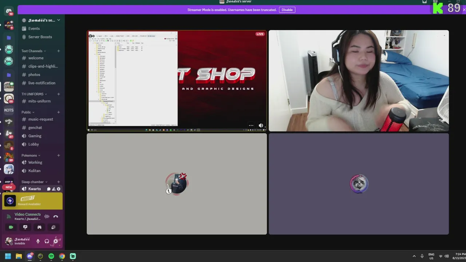
Task: Disable Streamer Mode button
Action: tap(287, 10)
